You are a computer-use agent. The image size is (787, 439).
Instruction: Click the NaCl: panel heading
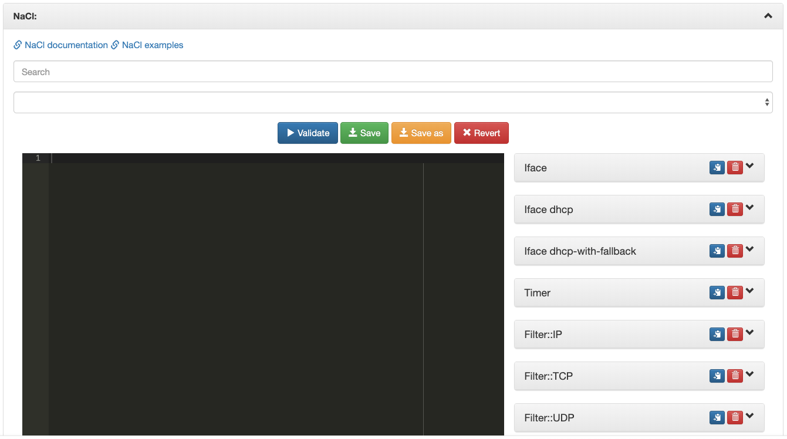[x=25, y=16]
